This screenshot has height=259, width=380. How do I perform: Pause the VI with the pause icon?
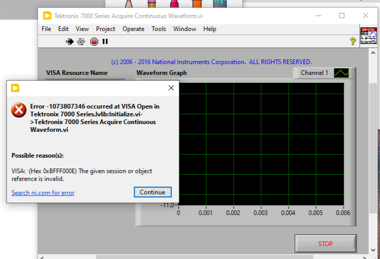pyautogui.click(x=105, y=41)
